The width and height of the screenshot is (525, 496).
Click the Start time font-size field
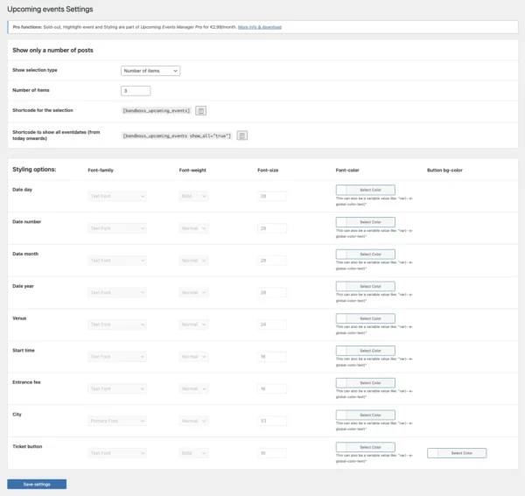coord(271,357)
